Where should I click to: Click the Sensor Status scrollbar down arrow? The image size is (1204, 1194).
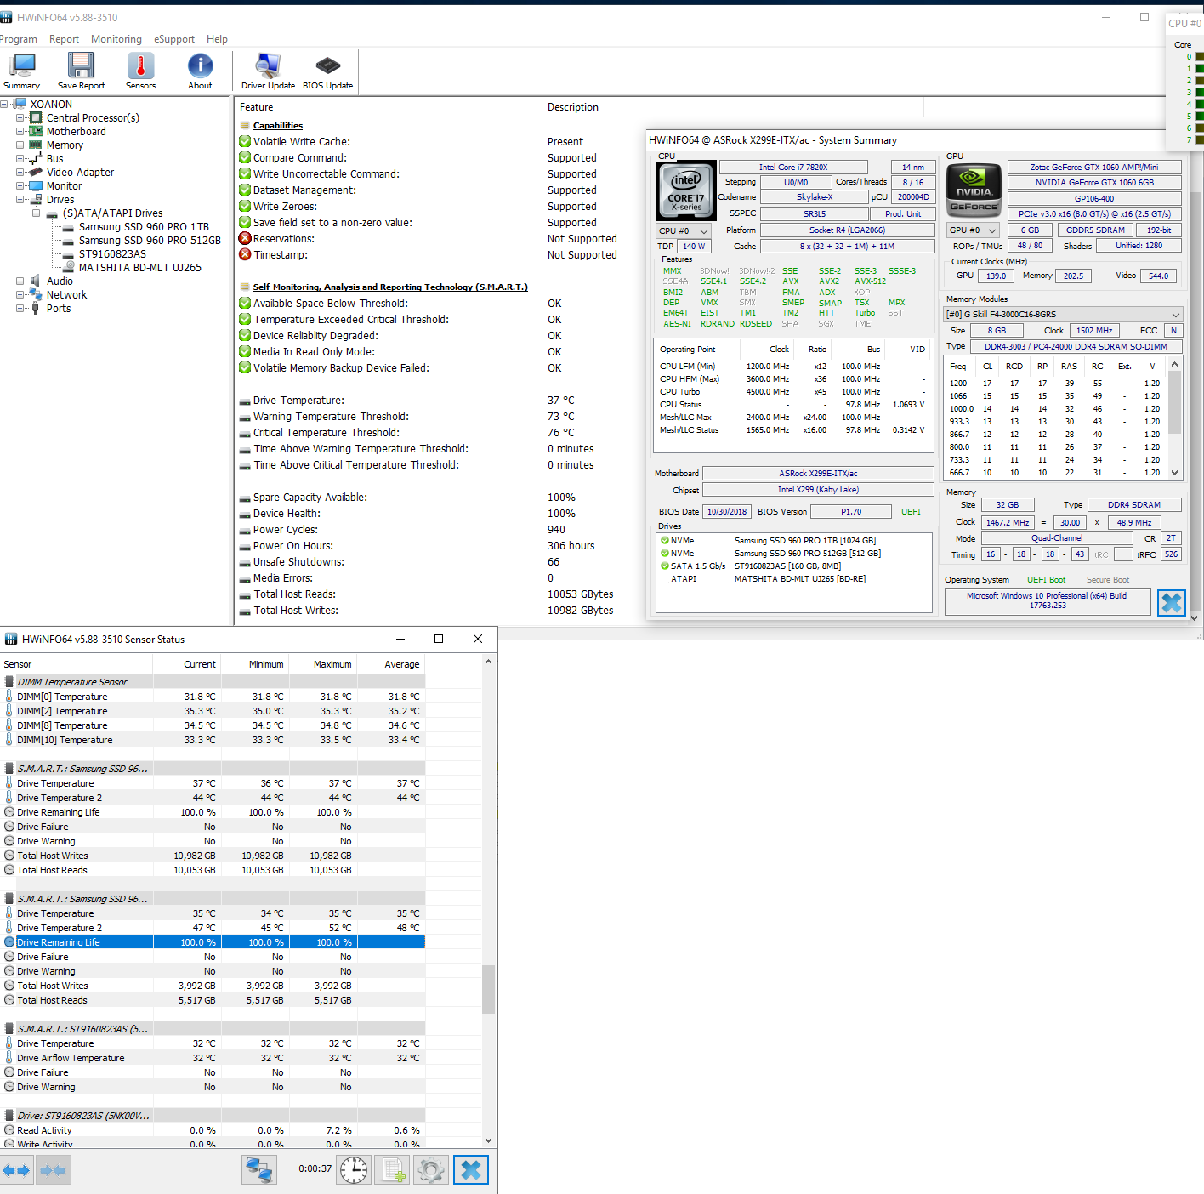click(488, 1140)
